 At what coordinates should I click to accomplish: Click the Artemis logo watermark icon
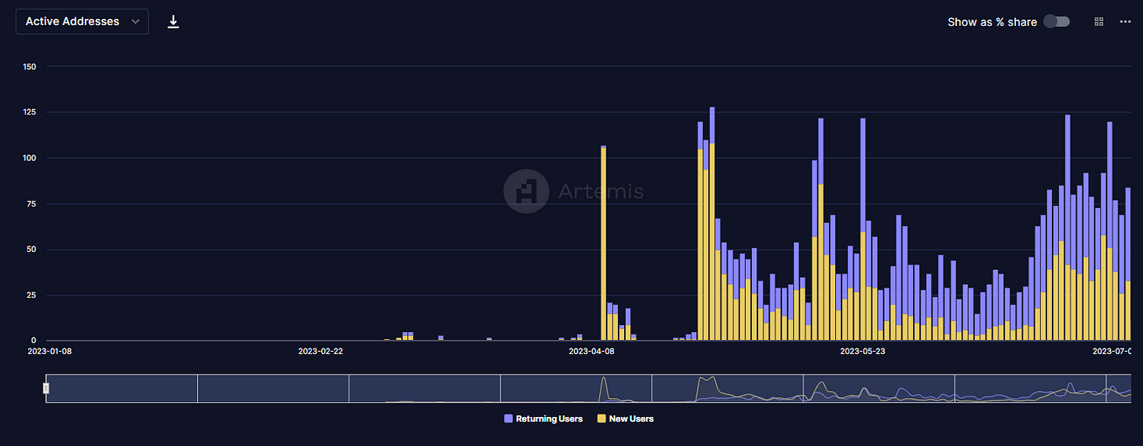526,191
